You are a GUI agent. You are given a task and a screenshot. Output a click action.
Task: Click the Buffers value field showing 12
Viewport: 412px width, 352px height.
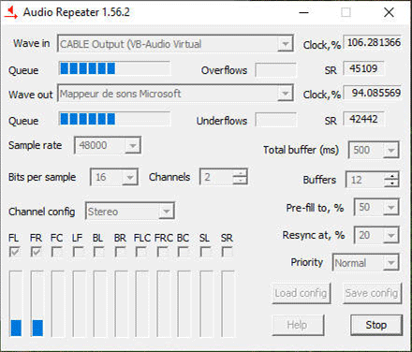[365, 180]
